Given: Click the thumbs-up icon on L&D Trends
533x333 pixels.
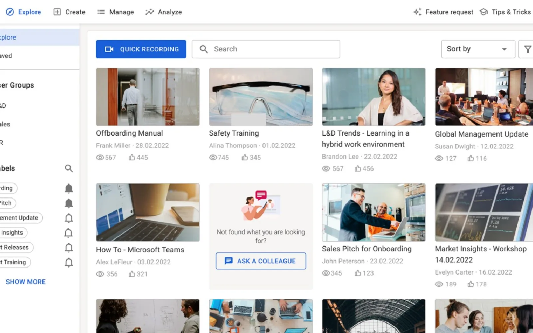Looking at the screenshot, I should 358,168.
